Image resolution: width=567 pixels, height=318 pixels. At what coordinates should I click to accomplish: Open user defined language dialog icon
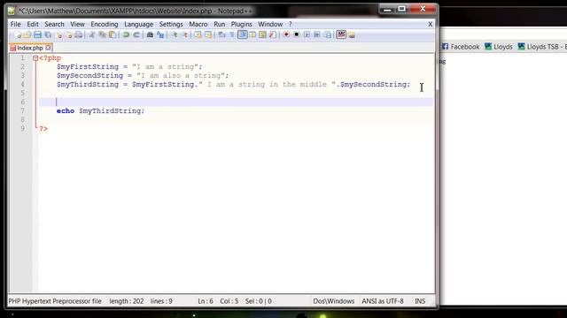[x=252, y=35]
